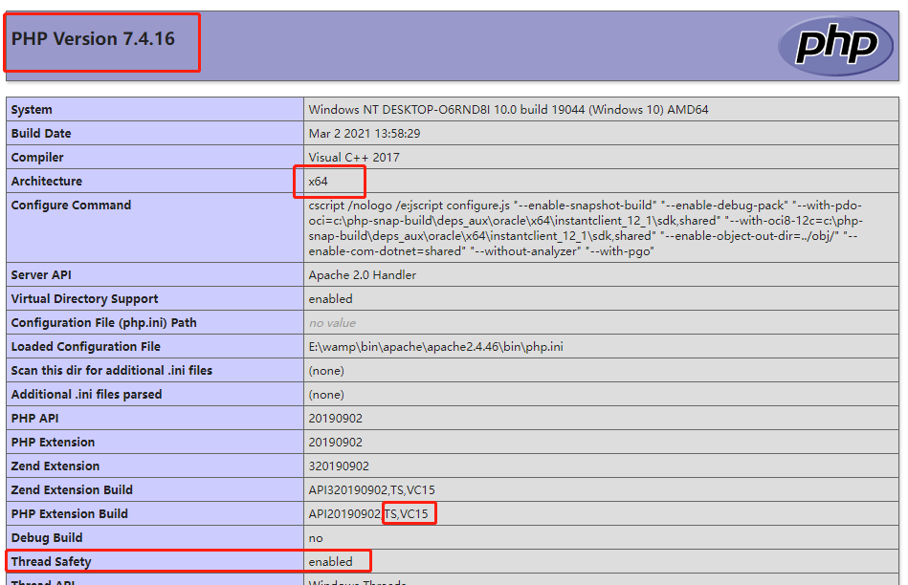Click the 'Build Date' label
Viewport: 908px width, 585px height.
pos(40,133)
